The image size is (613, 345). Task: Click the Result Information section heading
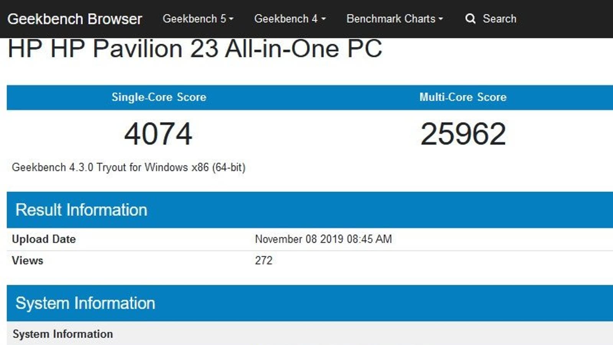tap(81, 210)
